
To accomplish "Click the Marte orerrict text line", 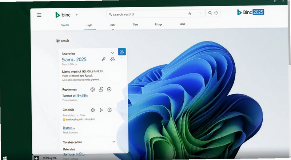I will (x=82, y=71).
